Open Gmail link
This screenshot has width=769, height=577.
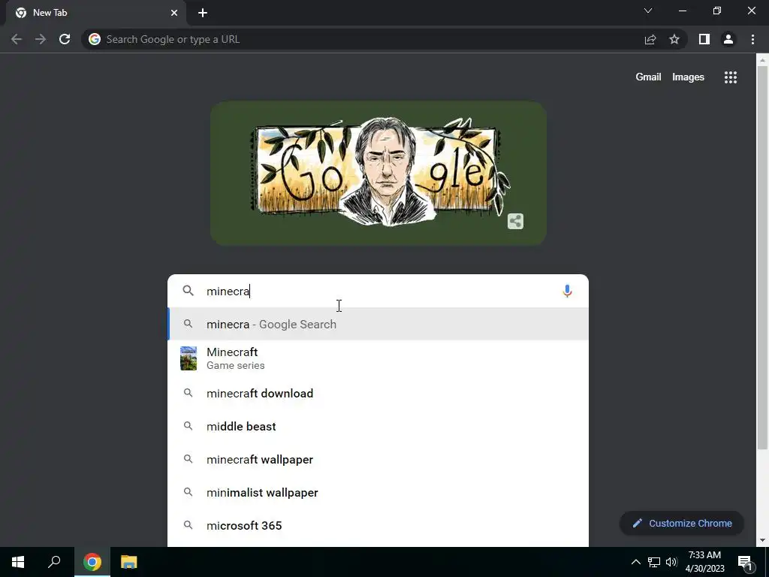tap(648, 77)
